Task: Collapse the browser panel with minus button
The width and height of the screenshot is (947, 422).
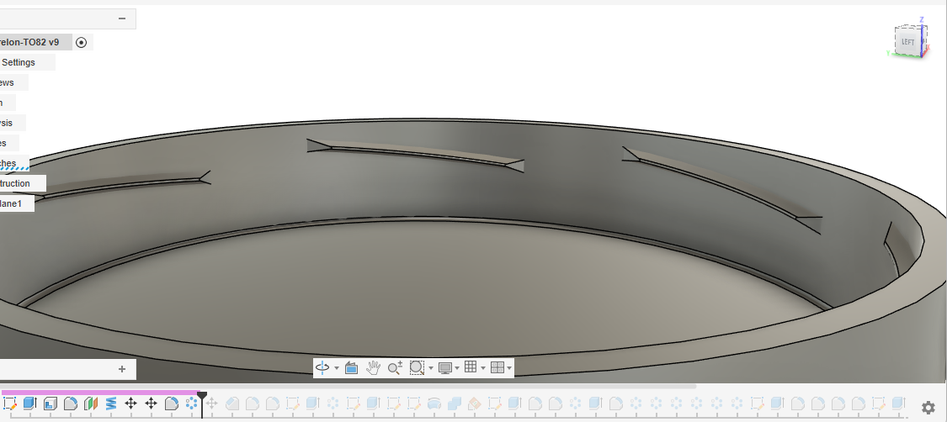Action: point(122,18)
